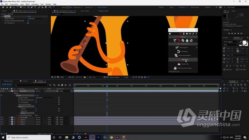Click Duik red bones icon
Viewport: 249px width, 140px height.
coord(179,41)
